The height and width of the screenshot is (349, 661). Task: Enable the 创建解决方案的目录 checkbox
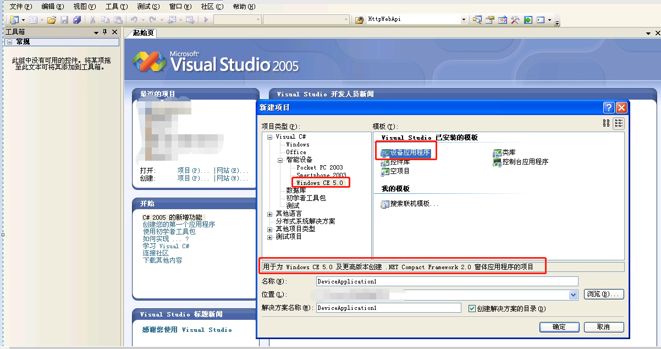[x=472, y=307]
